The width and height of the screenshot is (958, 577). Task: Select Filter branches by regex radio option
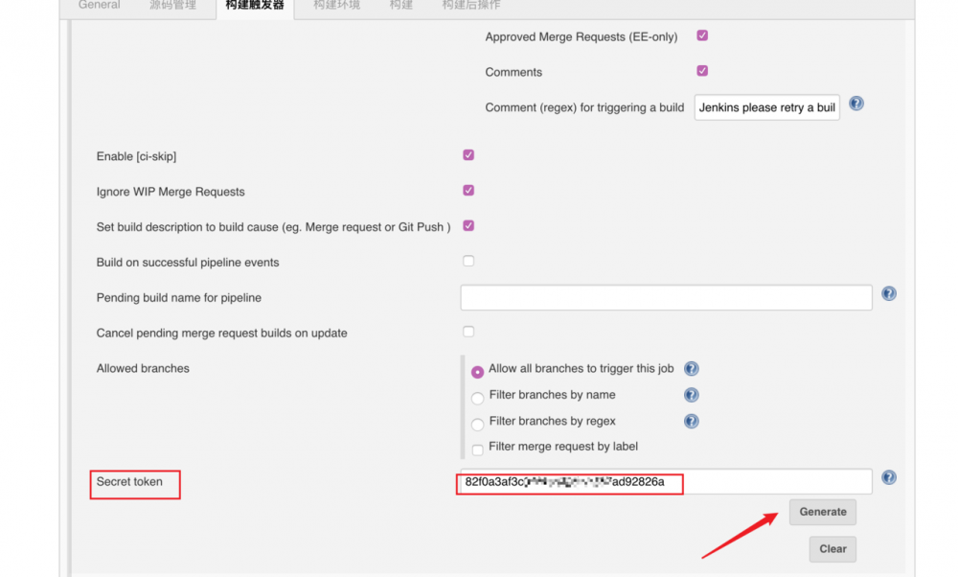[x=477, y=421]
